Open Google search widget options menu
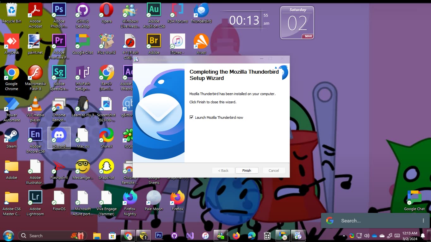This screenshot has height=242, width=431. point(423,221)
